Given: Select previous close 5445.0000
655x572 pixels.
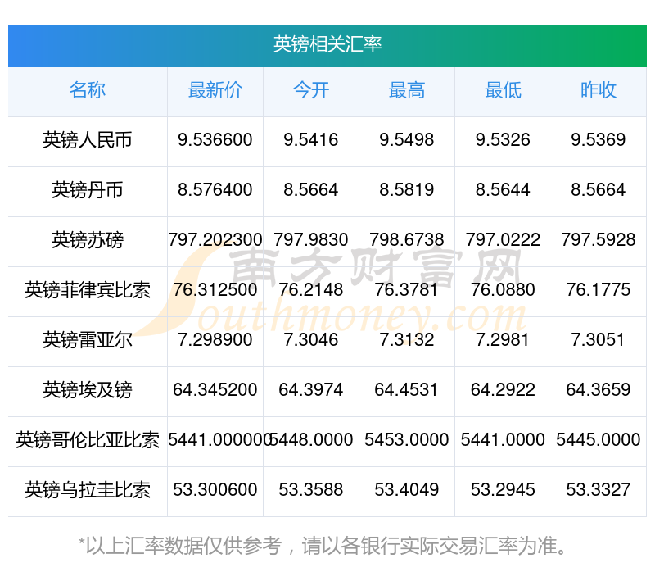Looking at the screenshot, I should pos(599,439).
